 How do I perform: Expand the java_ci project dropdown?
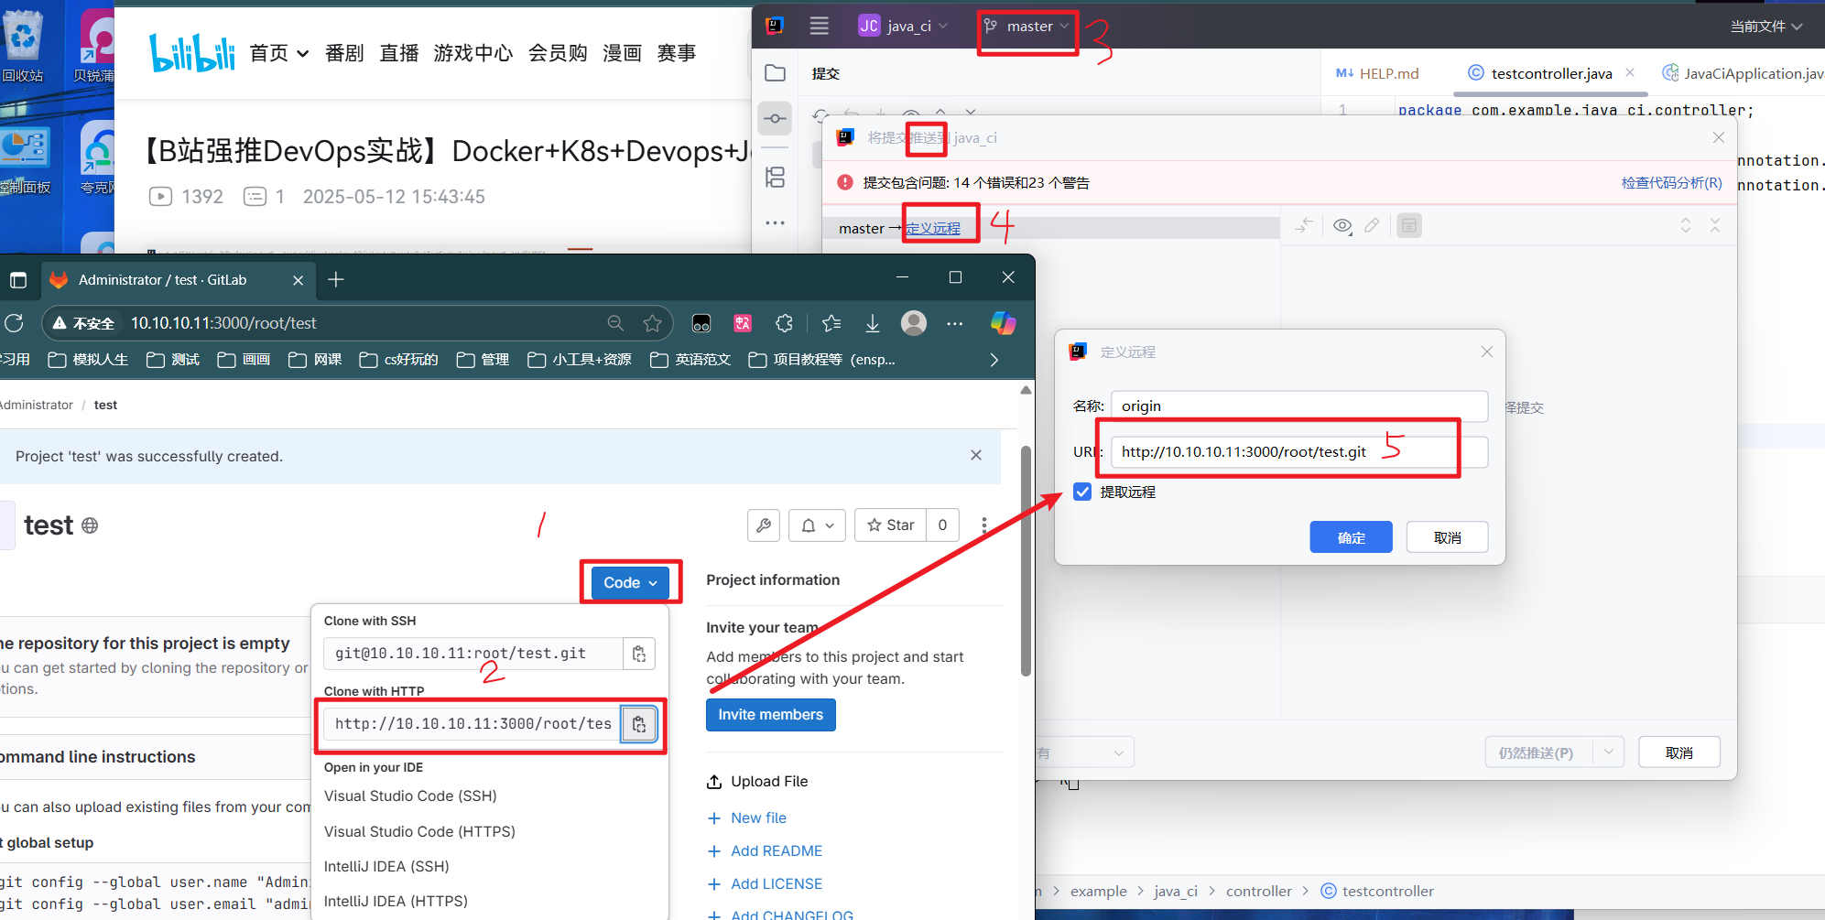coord(905,26)
